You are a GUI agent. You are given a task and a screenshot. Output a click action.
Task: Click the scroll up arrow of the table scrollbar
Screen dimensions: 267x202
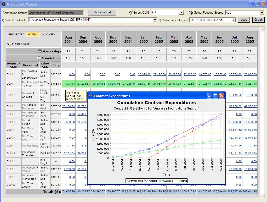point(262,29)
